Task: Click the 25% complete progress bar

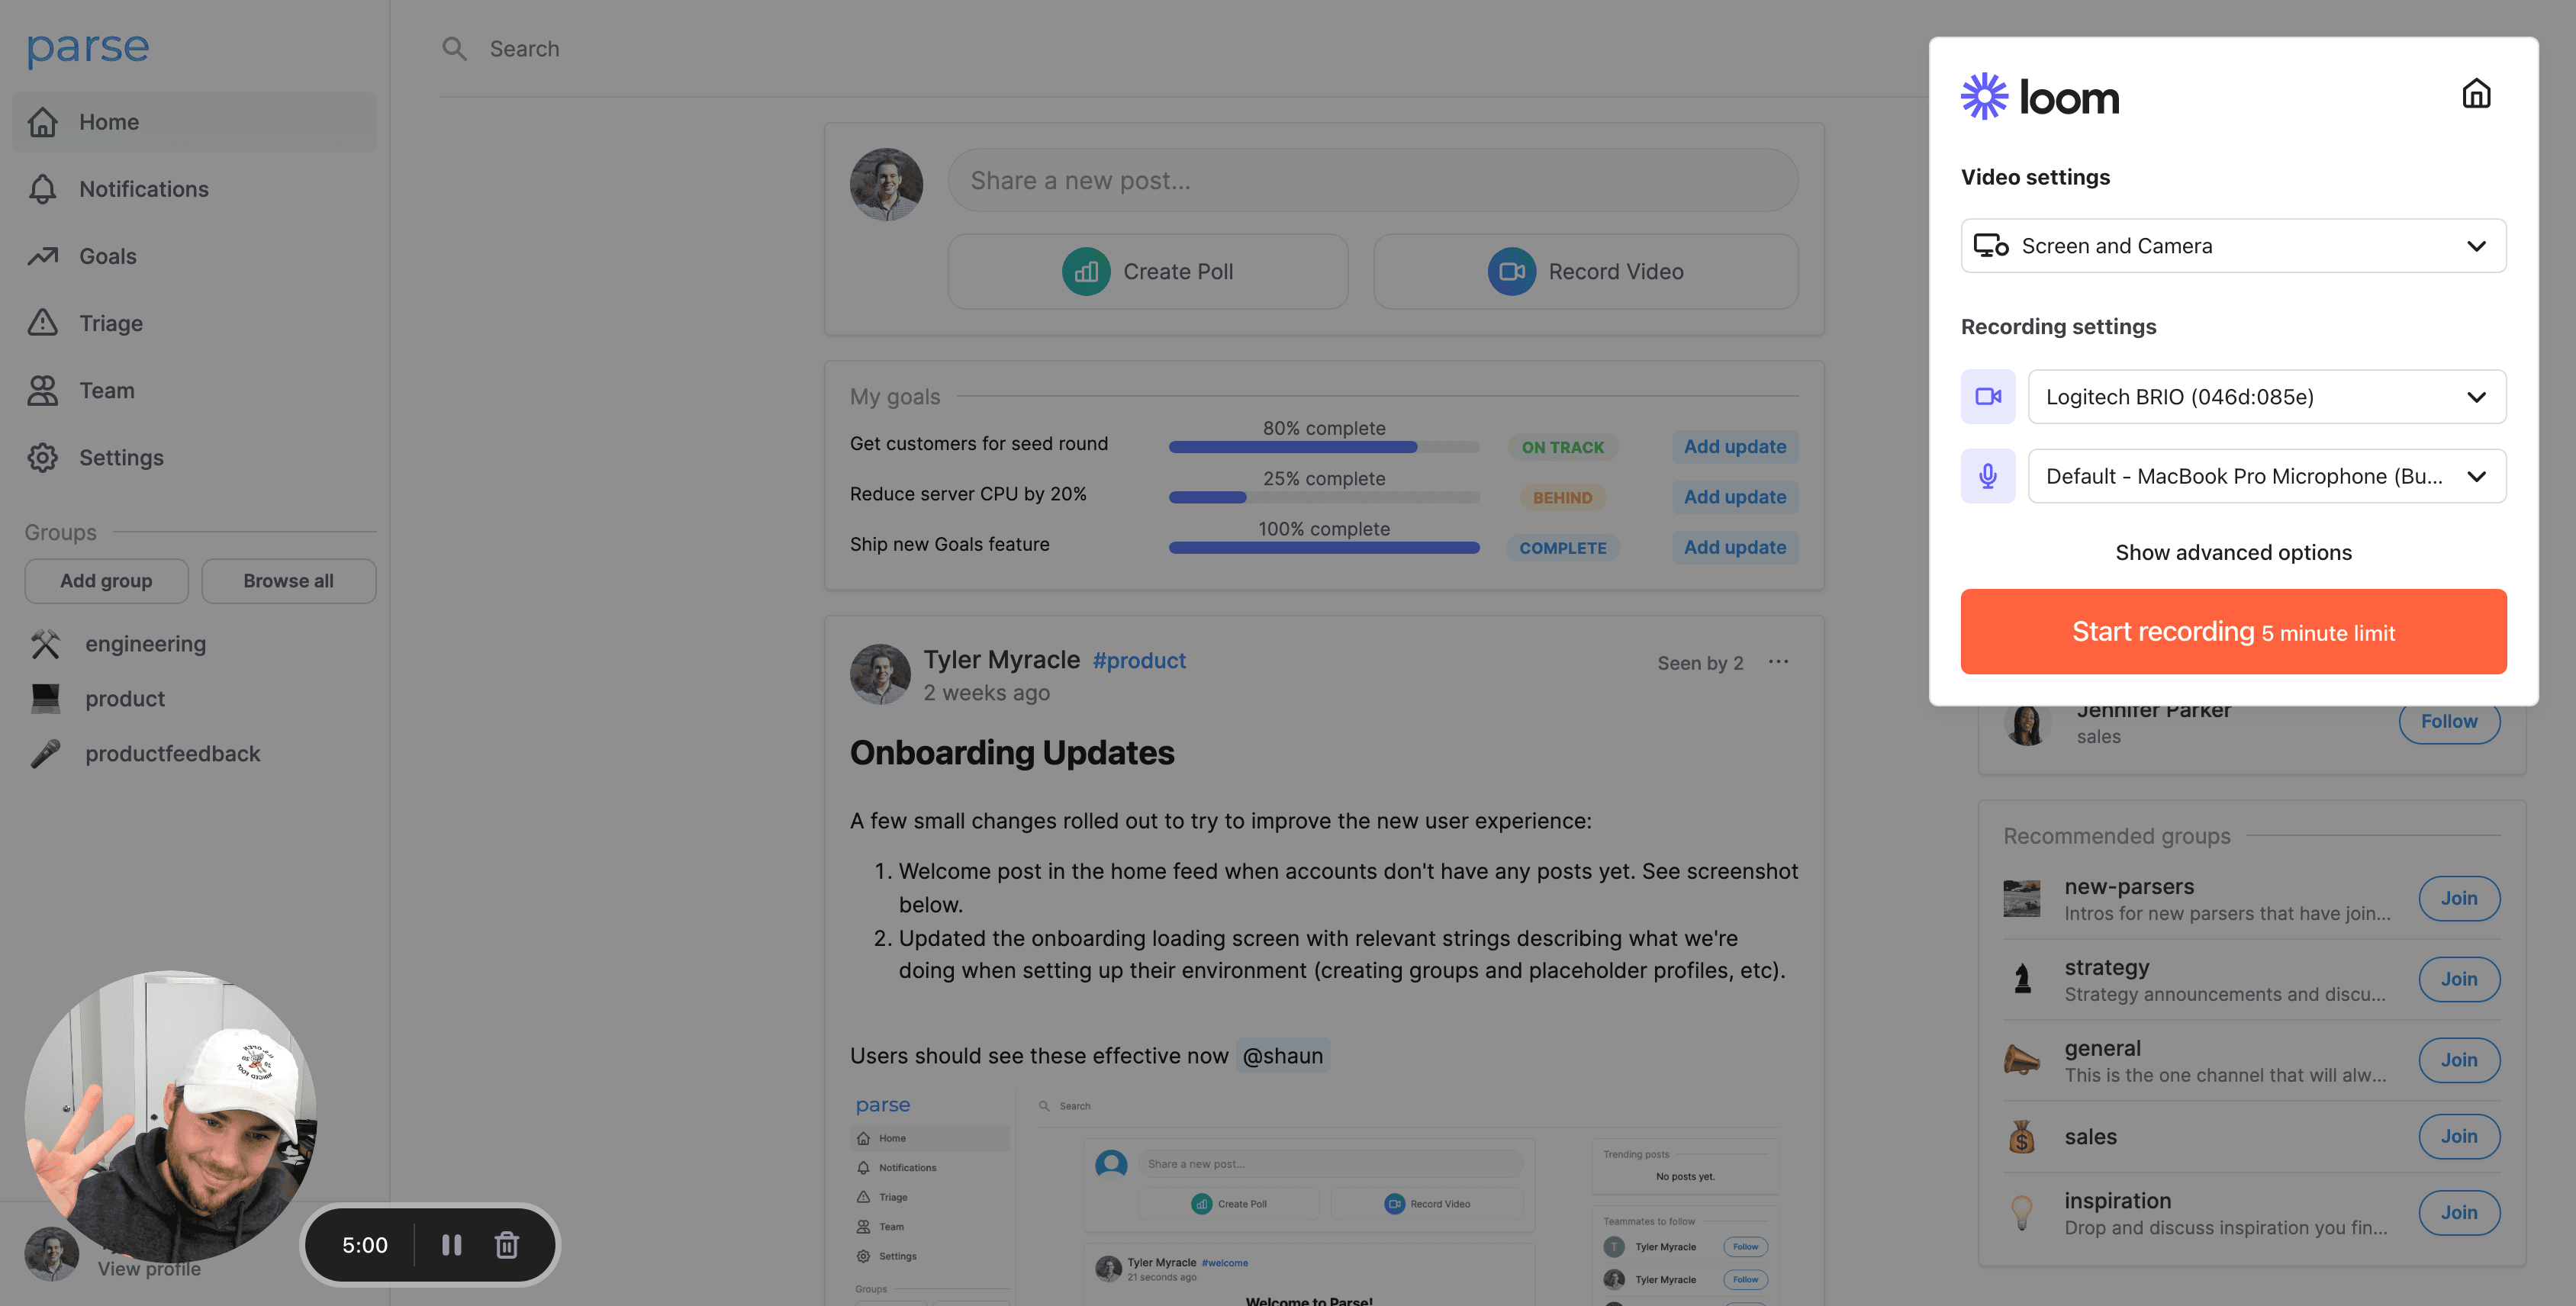Action: tap(1324, 497)
